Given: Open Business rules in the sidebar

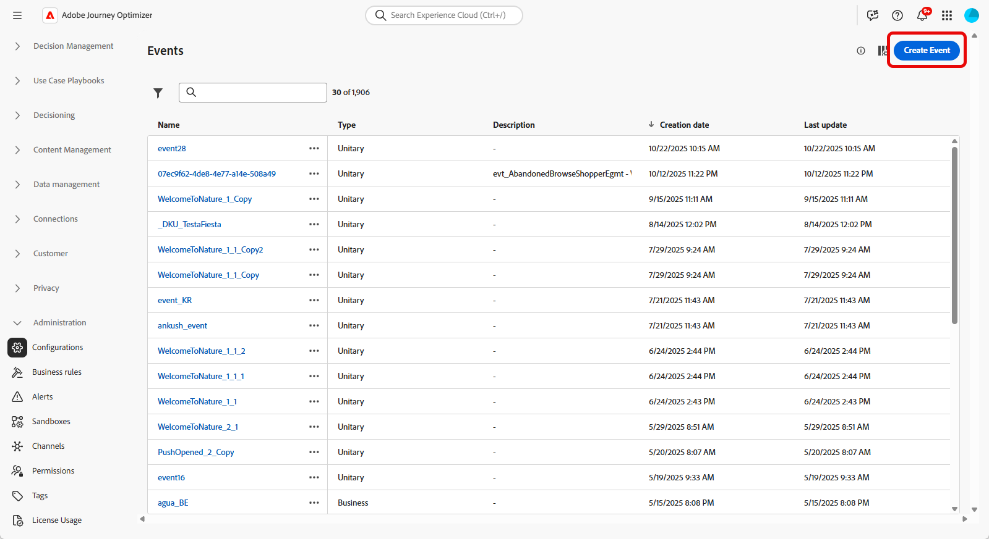Looking at the screenshot, I should (x=56, y=372).
